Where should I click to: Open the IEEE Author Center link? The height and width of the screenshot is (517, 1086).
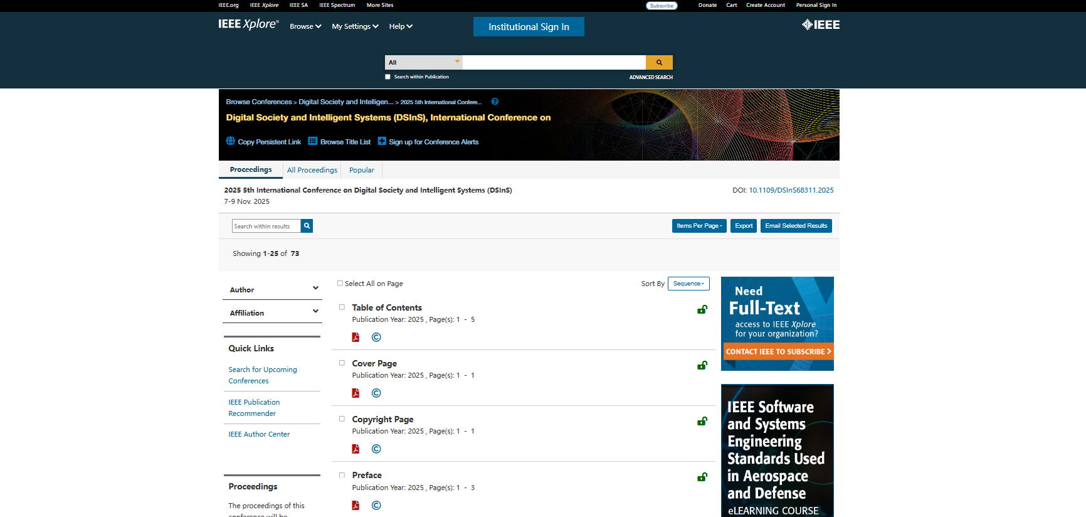click(259, 434)
